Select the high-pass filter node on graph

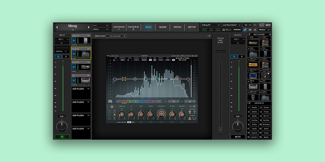[114, 79]
